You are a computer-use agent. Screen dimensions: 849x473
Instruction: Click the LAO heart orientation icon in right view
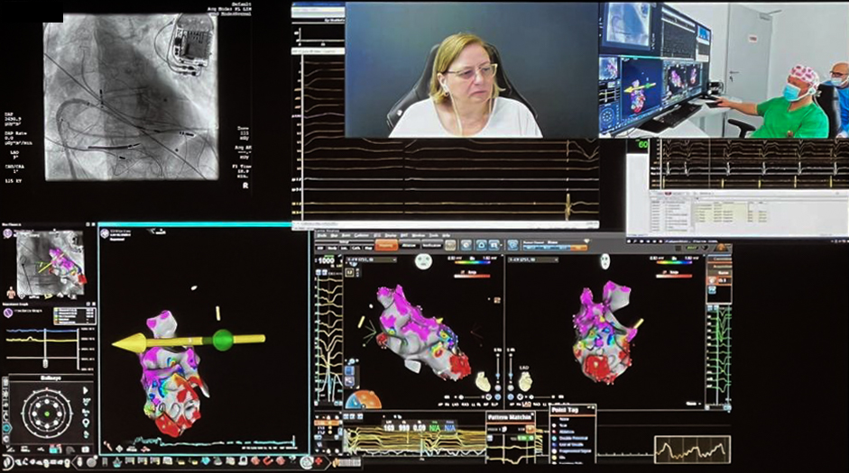(x=525, y=382)
